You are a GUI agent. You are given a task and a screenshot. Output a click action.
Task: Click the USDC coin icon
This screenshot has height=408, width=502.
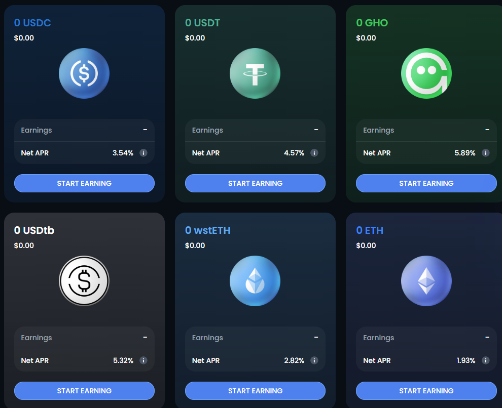point(84,73)
